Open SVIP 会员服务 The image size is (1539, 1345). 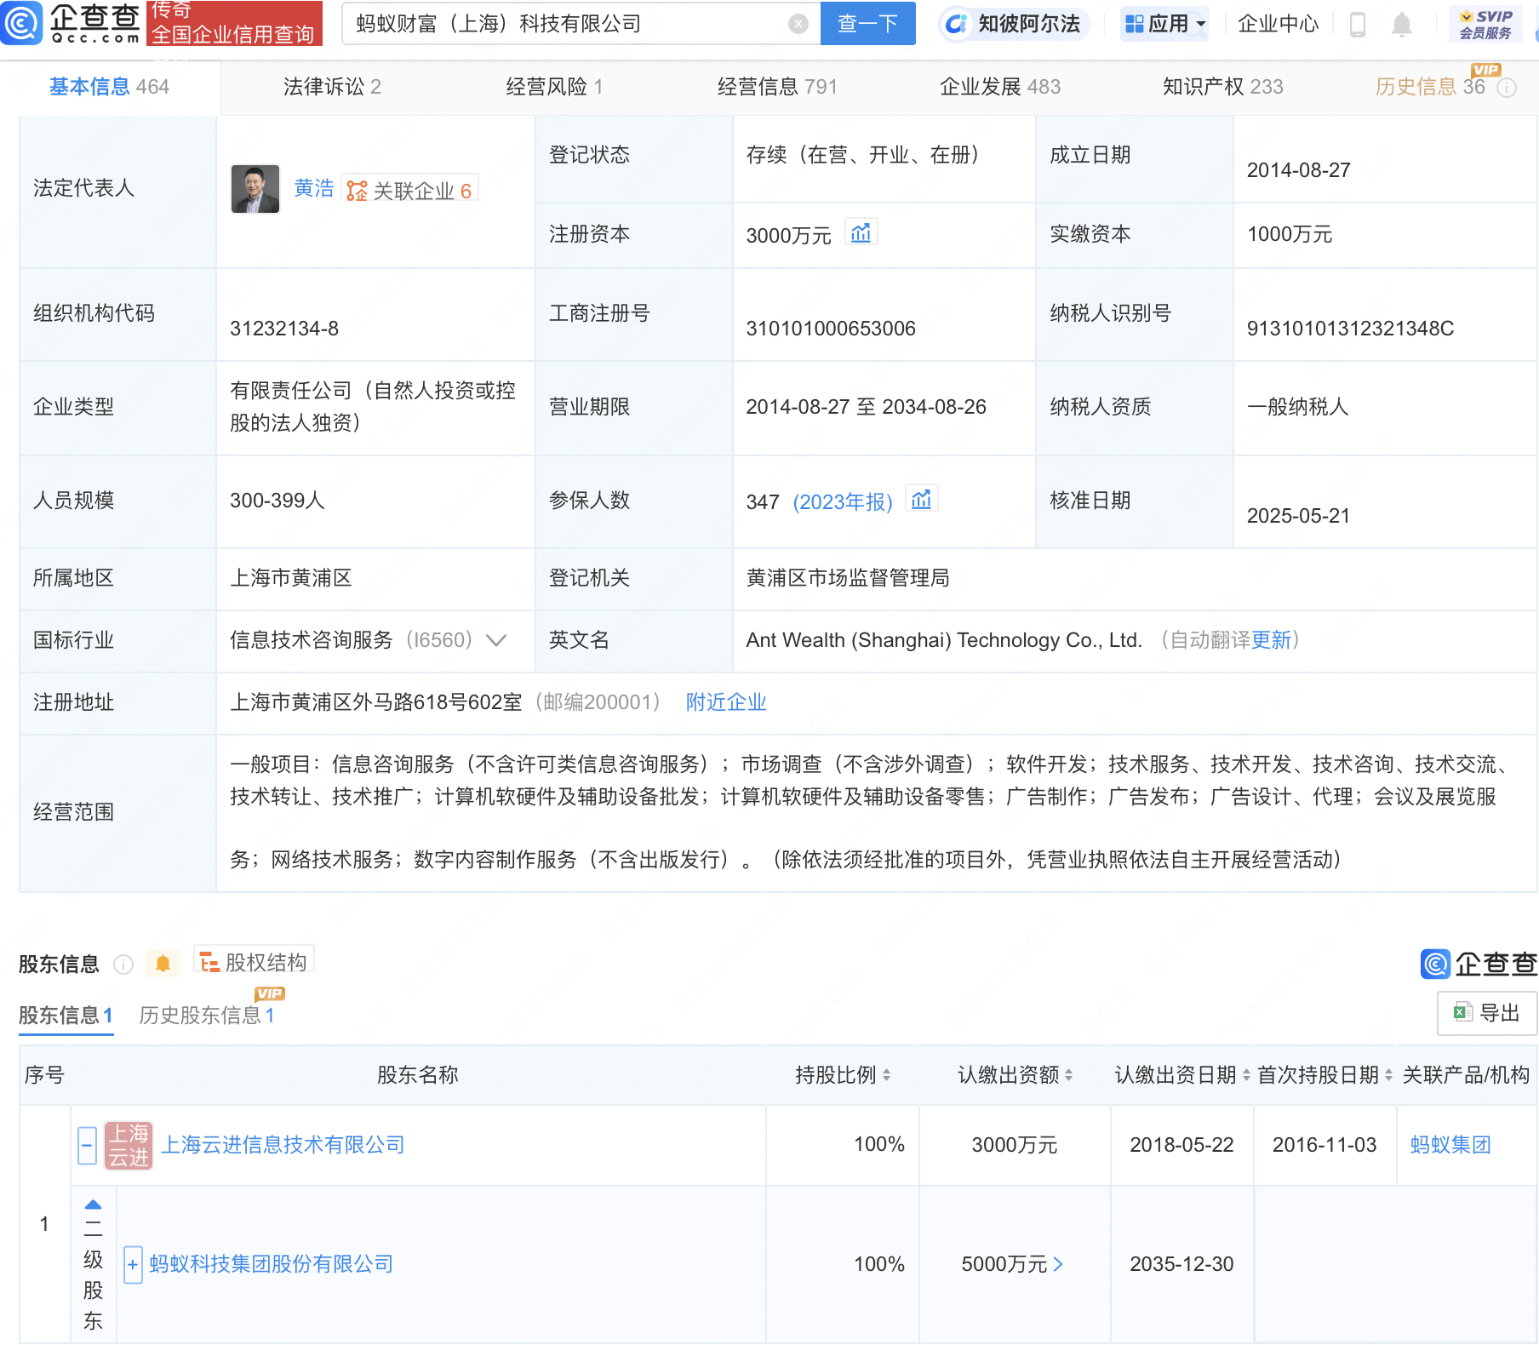click(1485, 24)
